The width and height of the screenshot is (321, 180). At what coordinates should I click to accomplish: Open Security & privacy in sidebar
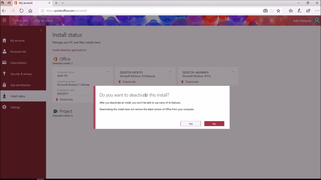click(x=23, y=74)
